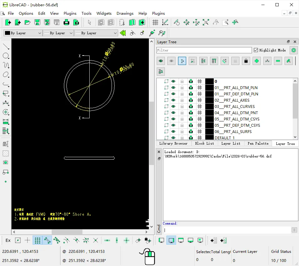Click the layer Filter input field

pyautogui.click(x=204, y=50)
